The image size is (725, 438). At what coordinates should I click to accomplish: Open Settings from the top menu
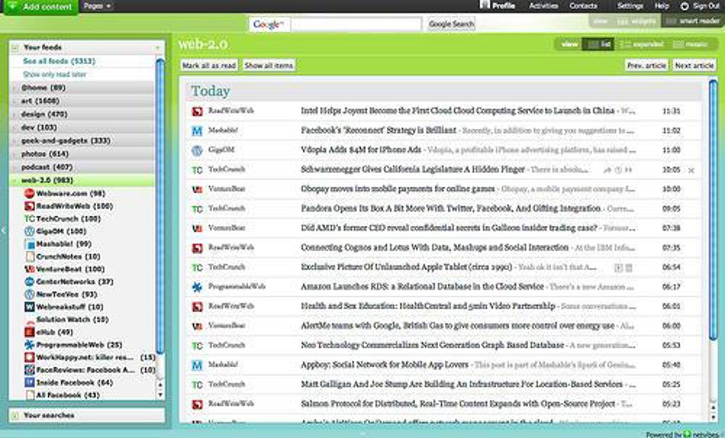[630, 6]
